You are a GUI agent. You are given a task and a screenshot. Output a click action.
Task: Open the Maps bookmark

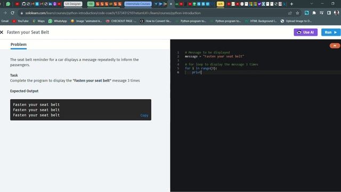(x=38, y=21)
